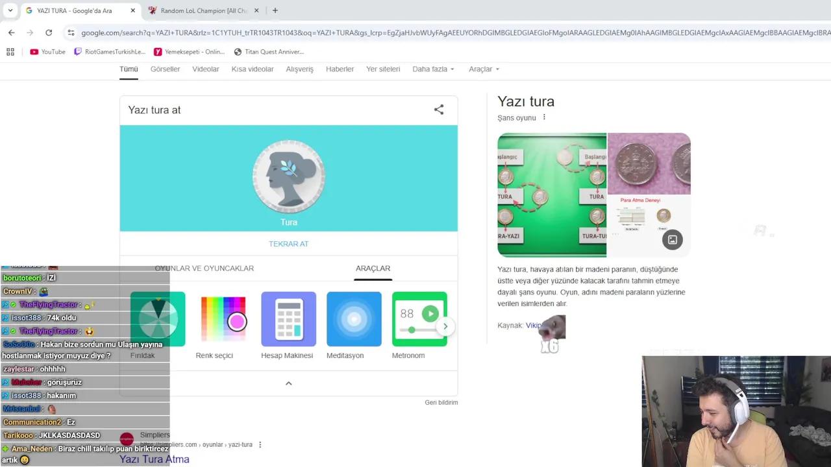Select the Videolar search tab
This screenshot has height=467, width=831.
[x=206, y=69]
